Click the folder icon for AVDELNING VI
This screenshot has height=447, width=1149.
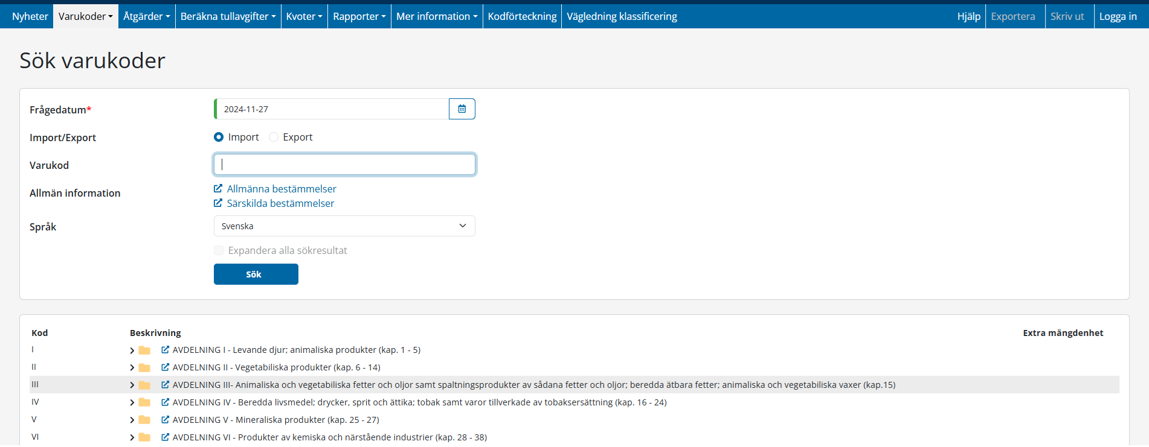tap(144, 437)
